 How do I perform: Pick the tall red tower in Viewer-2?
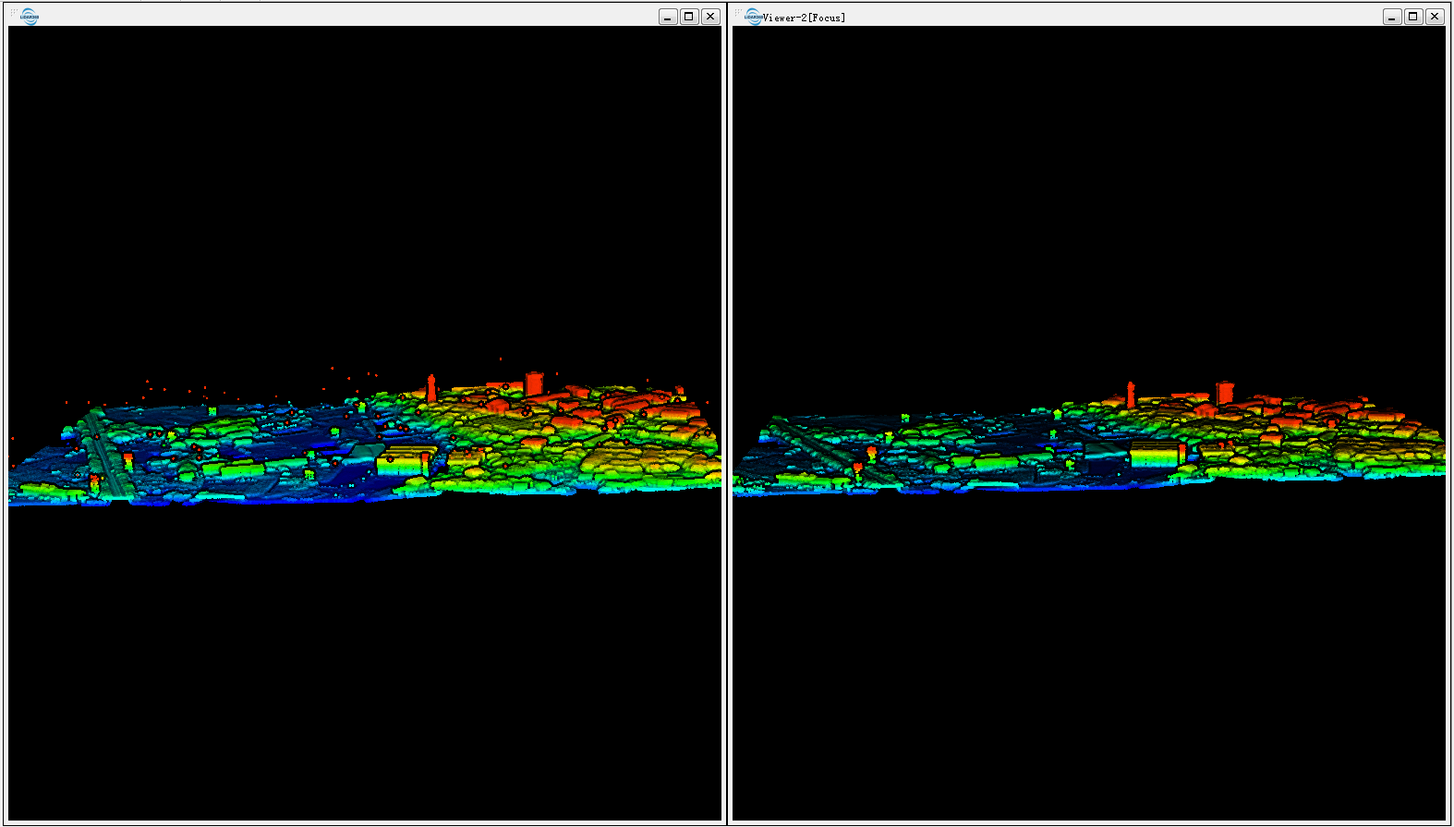pyautogui.click(x=1131, y=394)
